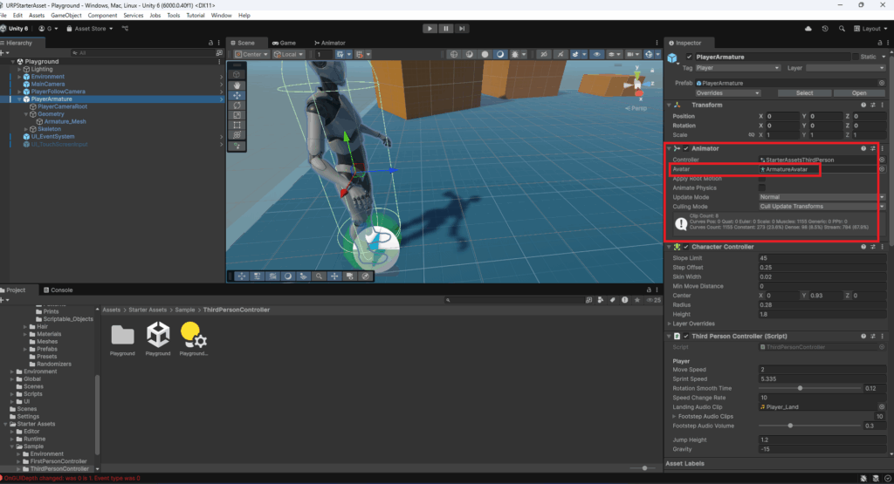Open the prefab Overrides dropdown
Screen dimensions: 894x484
(727, 93)
